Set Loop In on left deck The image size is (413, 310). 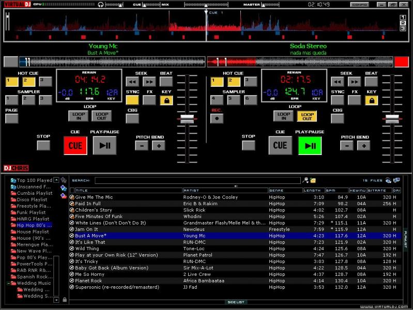[78, 116]
